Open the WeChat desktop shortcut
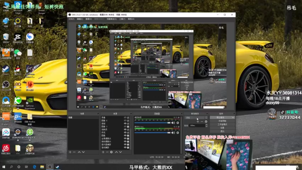Screen dimensions: 302x170 coord(18,54)
